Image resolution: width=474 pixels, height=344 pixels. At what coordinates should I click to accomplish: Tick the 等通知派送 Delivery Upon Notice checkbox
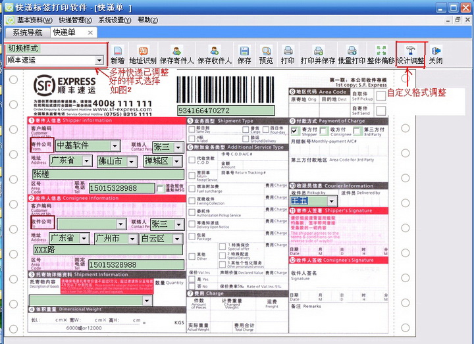(x=192, y=224)
